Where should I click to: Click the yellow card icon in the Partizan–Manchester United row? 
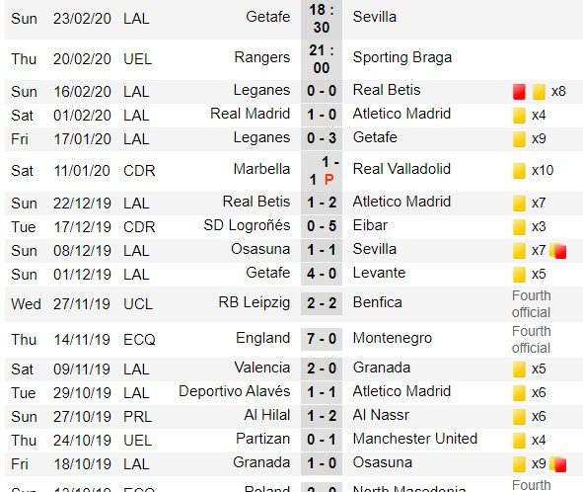coord(519,441)
